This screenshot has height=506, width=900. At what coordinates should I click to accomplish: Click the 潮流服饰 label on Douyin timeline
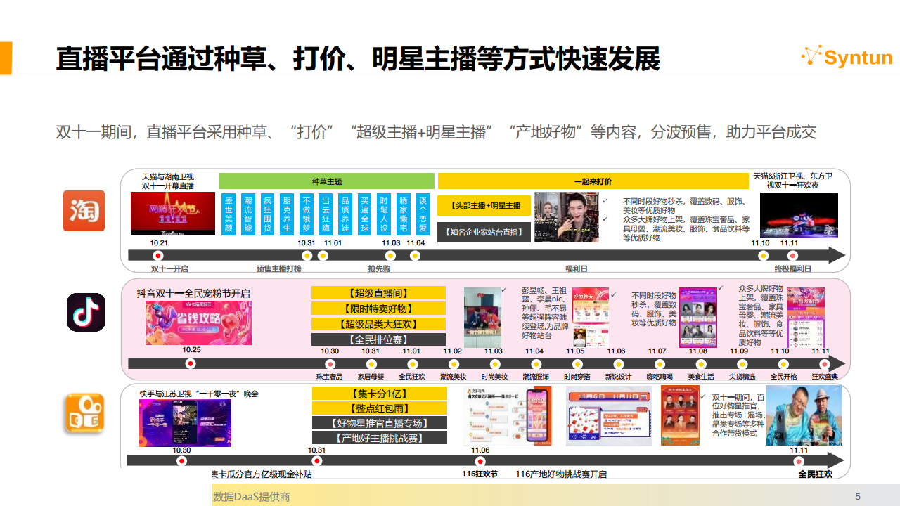[536, 377]
